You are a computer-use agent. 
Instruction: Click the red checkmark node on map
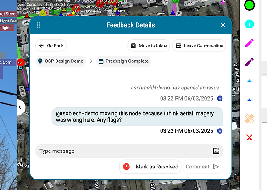coord(21,62)
